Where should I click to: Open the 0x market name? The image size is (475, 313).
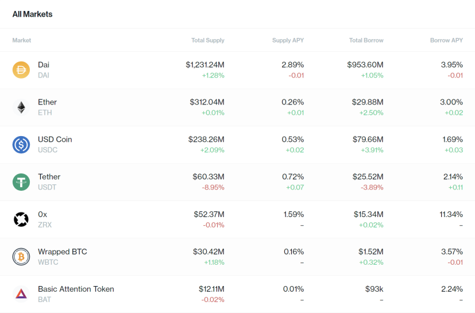43,215
